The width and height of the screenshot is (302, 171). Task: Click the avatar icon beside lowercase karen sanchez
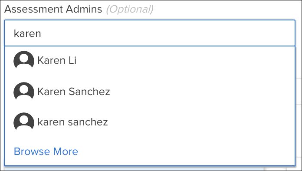pos(24,122)
